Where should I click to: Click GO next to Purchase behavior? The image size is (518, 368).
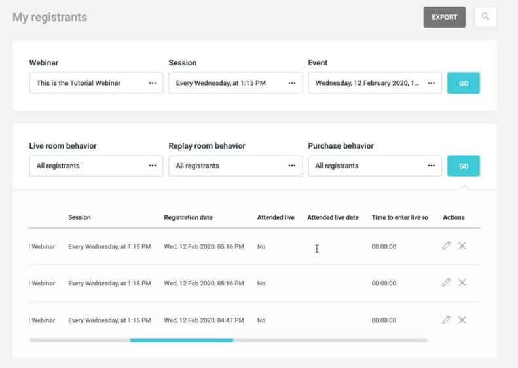[464, 166]
